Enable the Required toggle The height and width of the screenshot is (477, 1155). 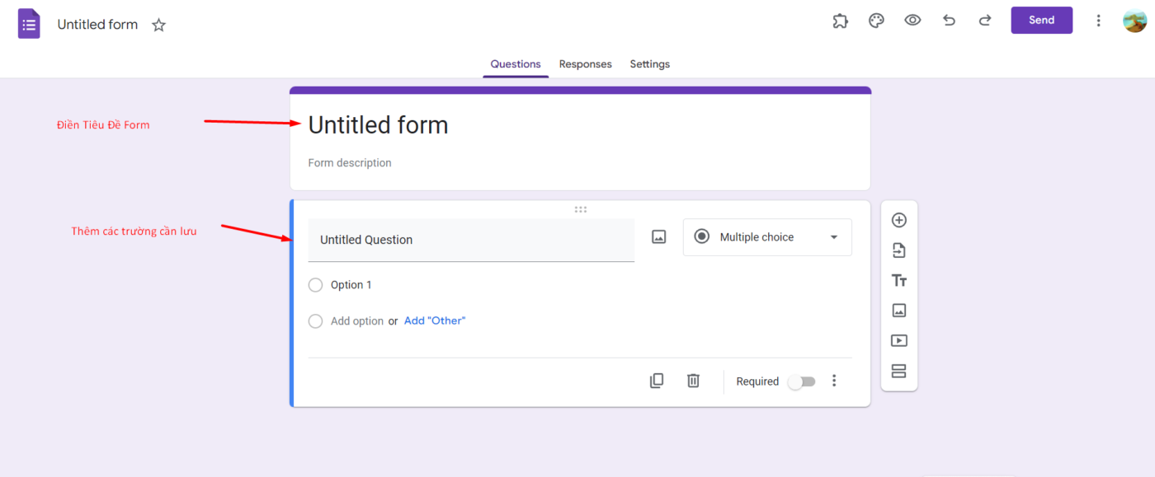tap(801, 381)
